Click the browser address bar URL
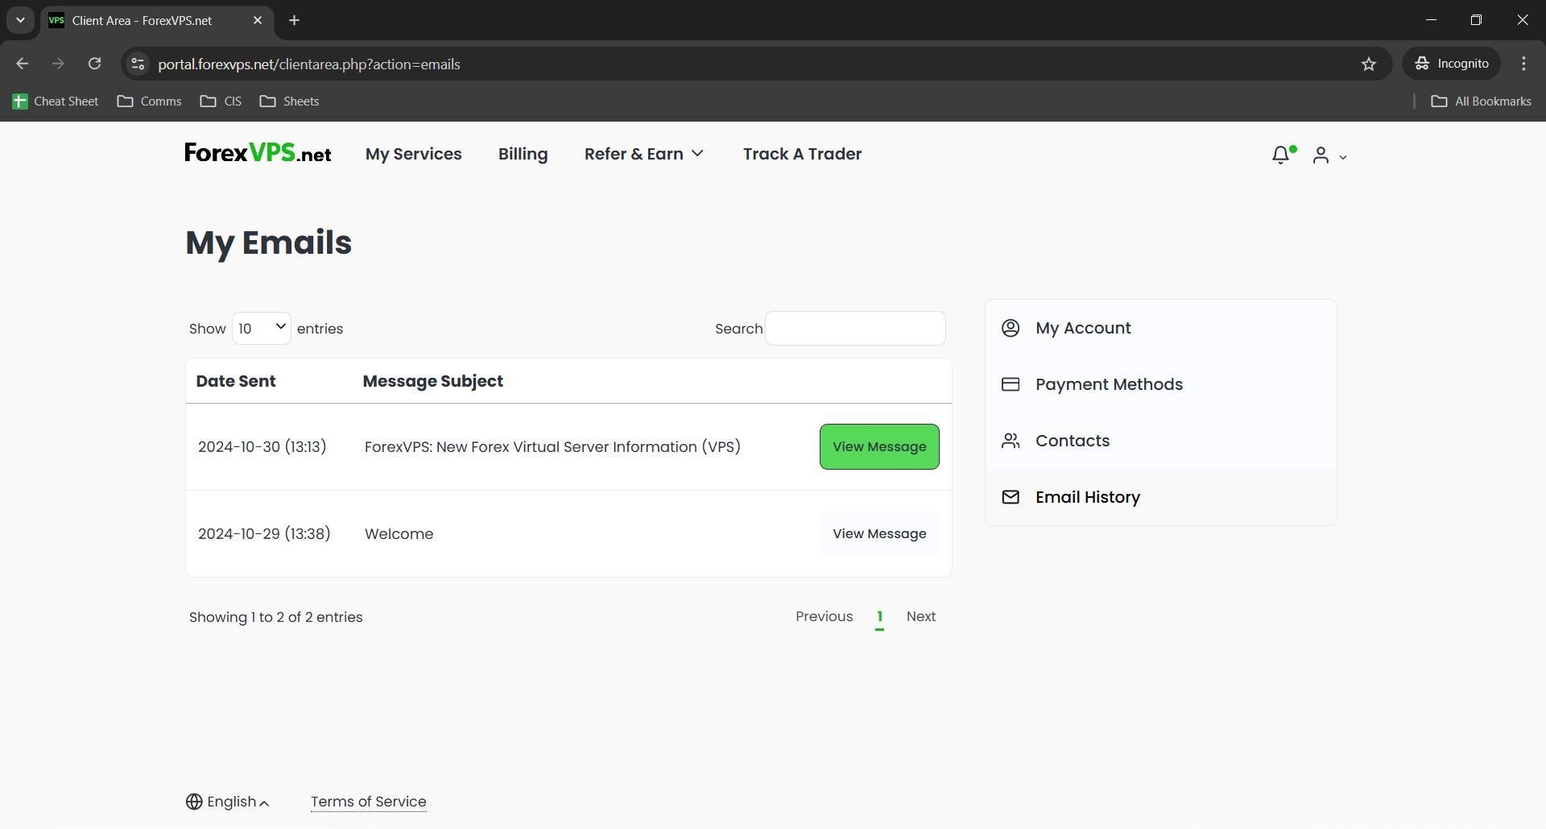Screen dimensions: 1546x829 pos(309,64)
